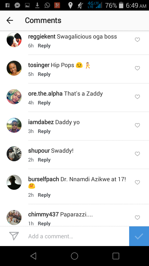Screen dimensions: 149x266
Task: Reply to reggiekent's comment
Action: point(44,46)
